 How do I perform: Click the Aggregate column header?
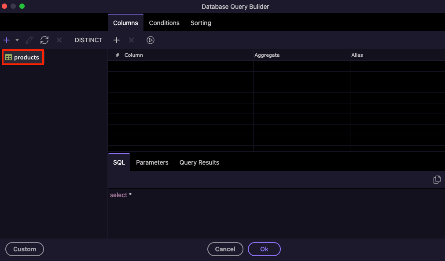tap(267, 55)
